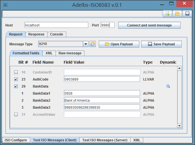Enable the CustomerID field checkbox
The image size is (195, 145).
[x=16, y=72]
